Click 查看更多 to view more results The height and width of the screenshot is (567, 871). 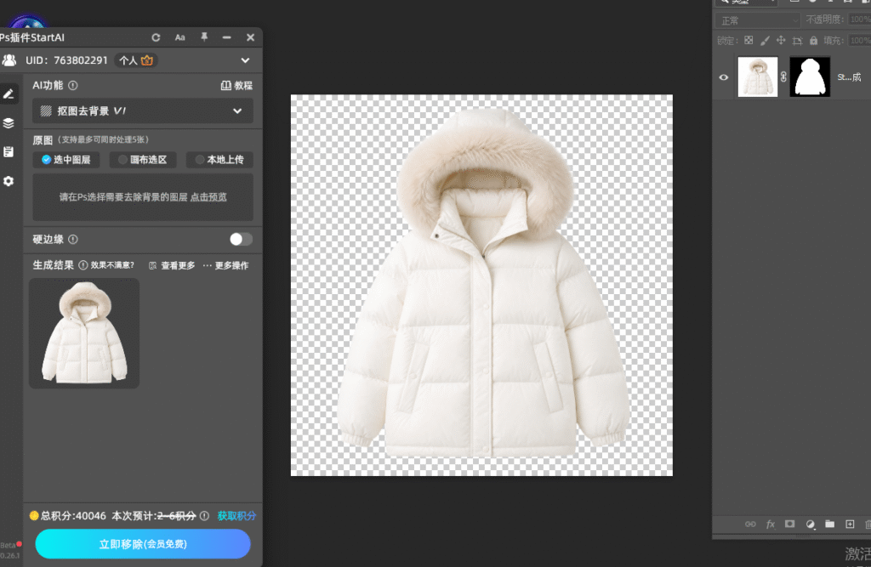(x=172, y=265)
